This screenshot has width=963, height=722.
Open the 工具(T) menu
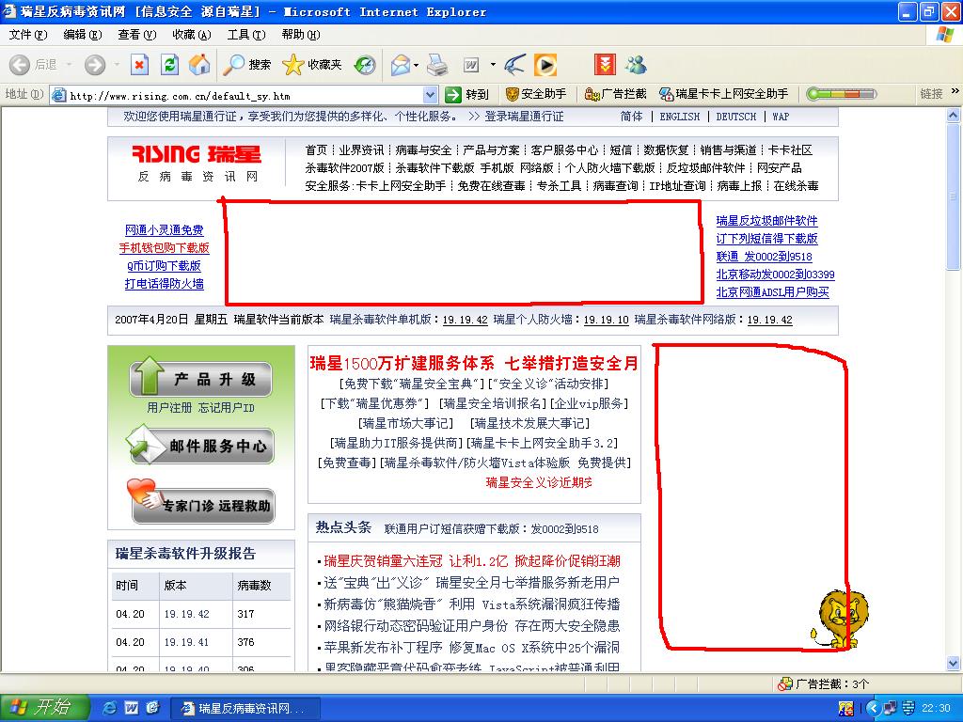[246, 35]
